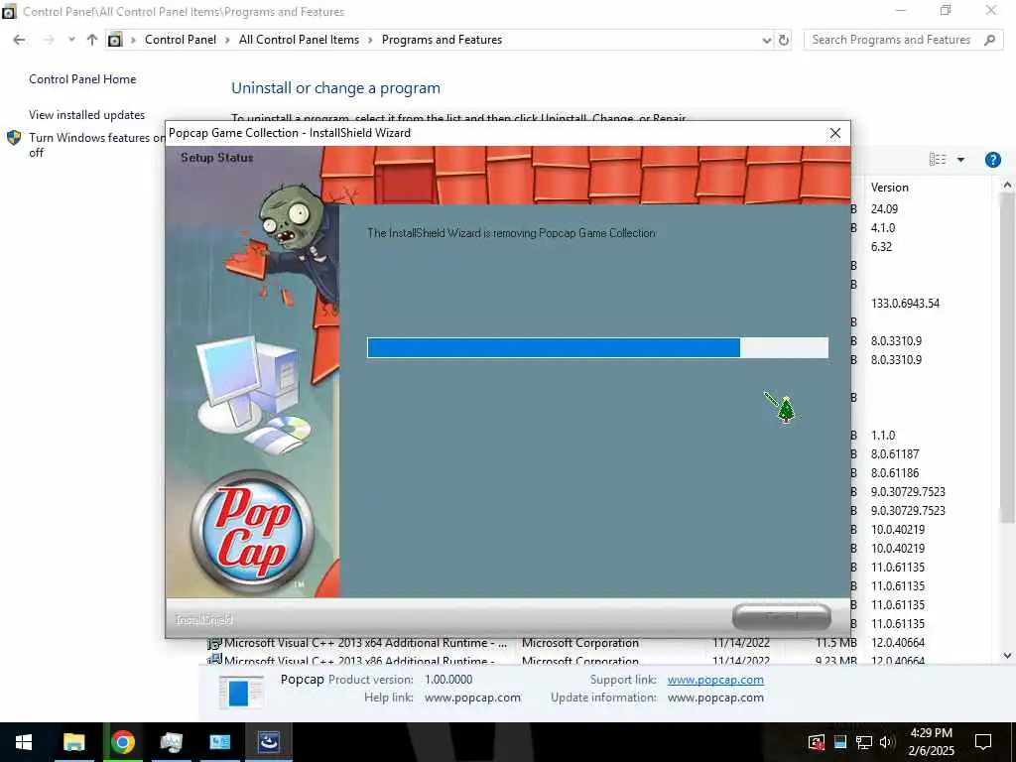This screenshot has height=762, width=1016.
Task: Sort by the Version column header
Action: coord(889,188)
